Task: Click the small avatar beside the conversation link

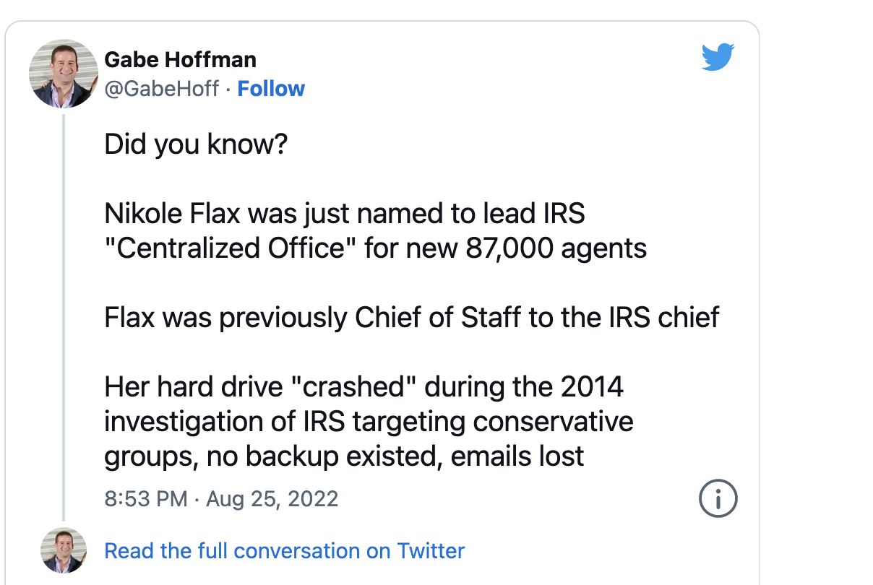Action: click(64, 551)
